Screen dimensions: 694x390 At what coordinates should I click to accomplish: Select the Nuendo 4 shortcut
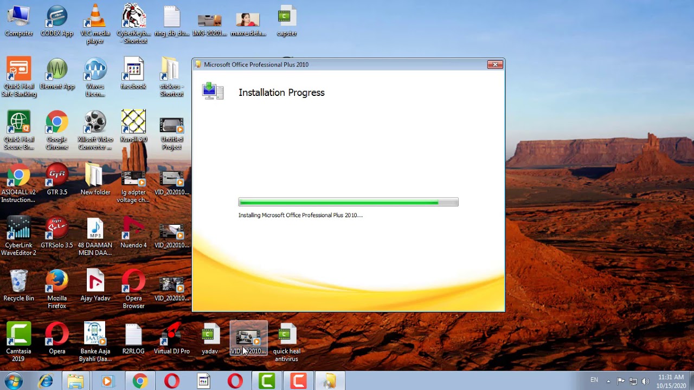[133, 233]
